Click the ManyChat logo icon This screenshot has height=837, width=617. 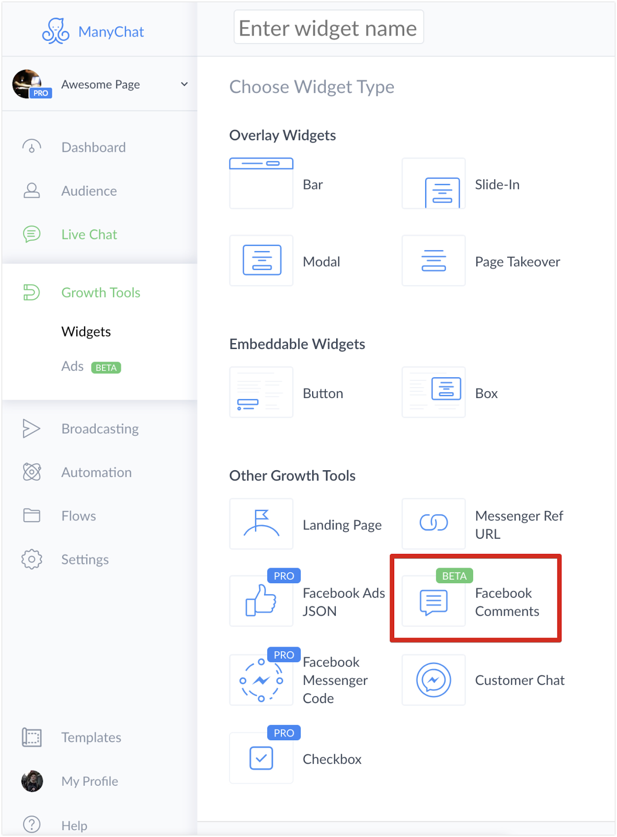pyautogui.click(x=55, y=31)
